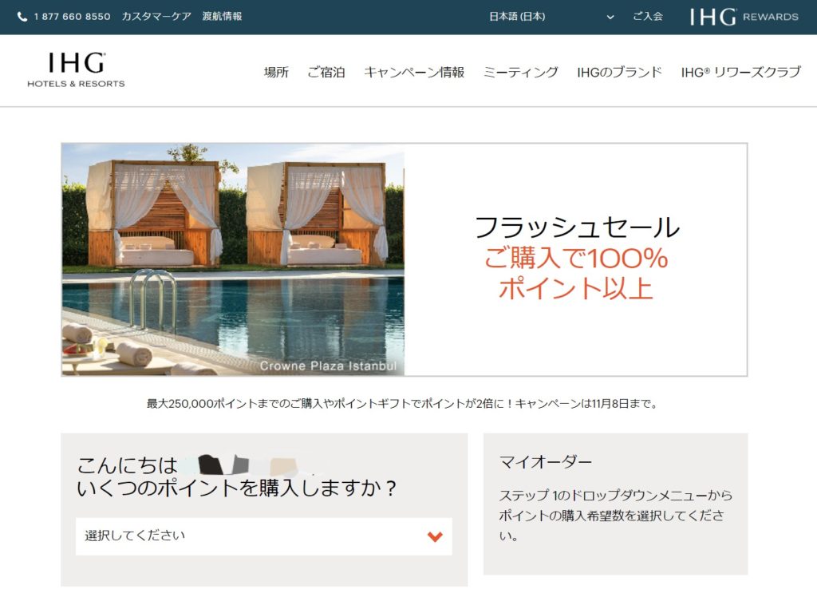Image resolution: width=817 pixels, height=593 pixels.
Task: Expand the 選択してください points dropdown
Action: (263, 536)
